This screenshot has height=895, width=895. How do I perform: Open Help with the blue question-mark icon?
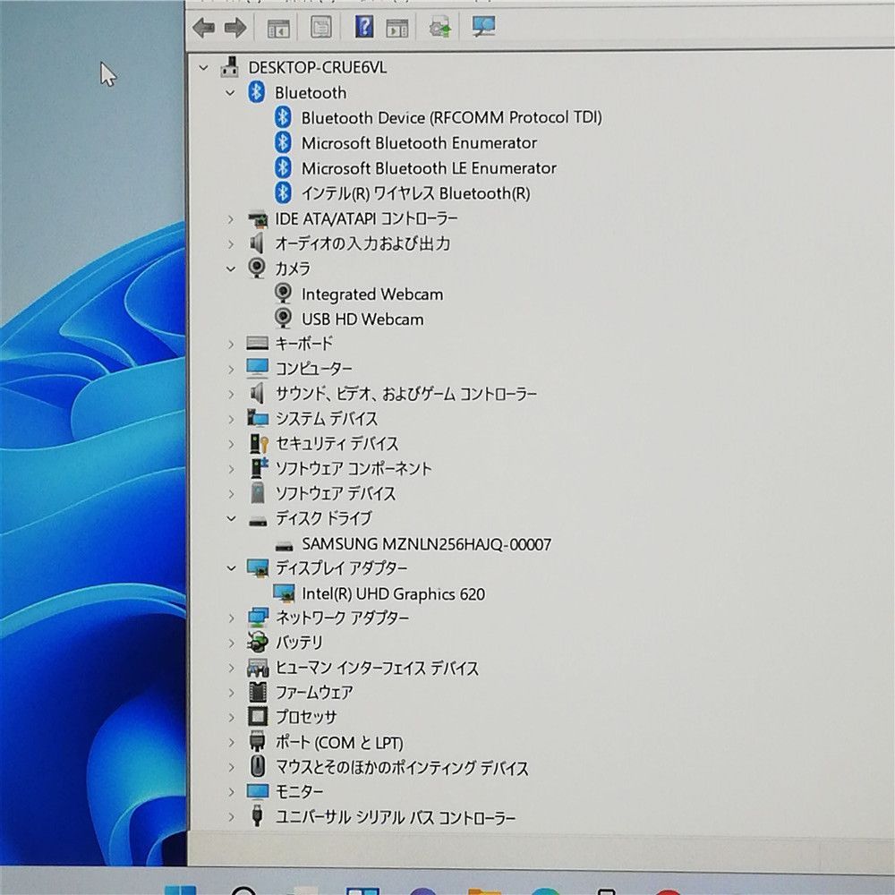click(364, 26)
